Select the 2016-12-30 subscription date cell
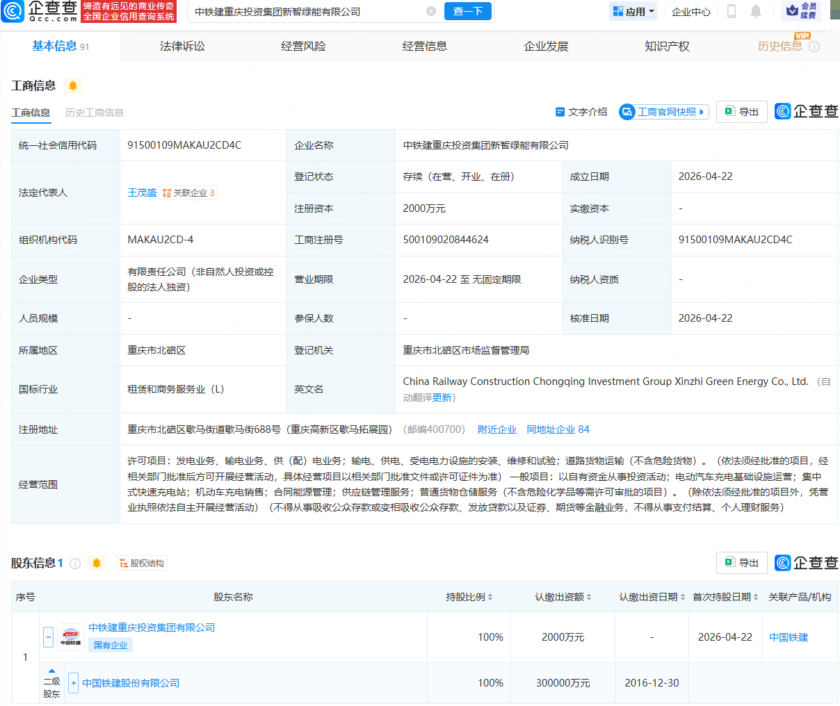Viewport: 840px width, 706px height. (x=652, y=683)
